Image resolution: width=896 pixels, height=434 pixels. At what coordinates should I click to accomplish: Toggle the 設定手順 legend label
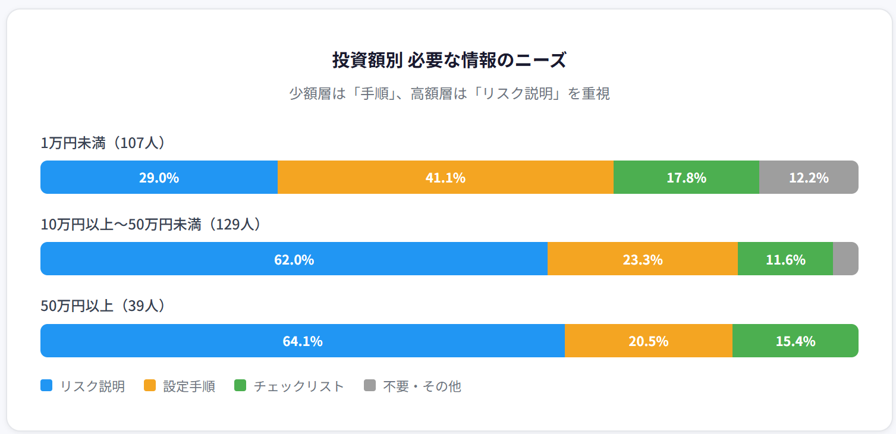tap(189, 386)
